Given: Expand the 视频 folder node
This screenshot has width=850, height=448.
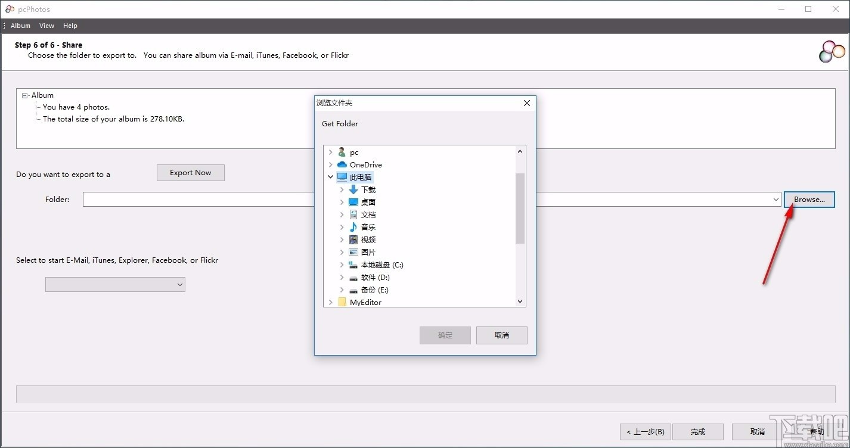Looking at the screenshot, I should pyautogui.click(x=342, y=239).
